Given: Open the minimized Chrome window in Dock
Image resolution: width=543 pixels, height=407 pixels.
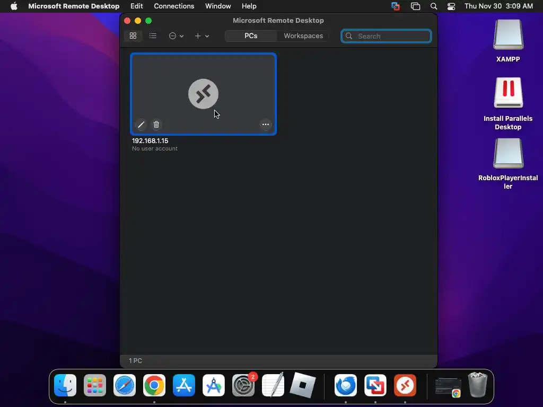Looking at the screenshot, I should (448, 387).
